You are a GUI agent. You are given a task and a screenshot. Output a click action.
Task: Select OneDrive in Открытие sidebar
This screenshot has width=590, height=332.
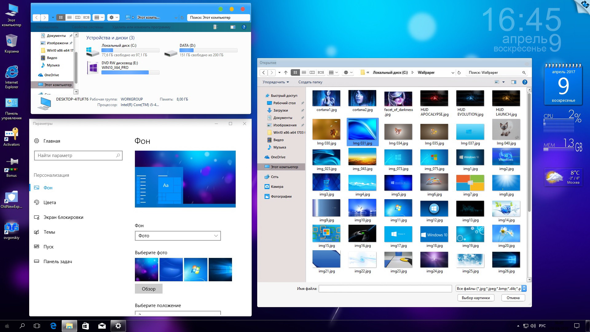[278, 157]
